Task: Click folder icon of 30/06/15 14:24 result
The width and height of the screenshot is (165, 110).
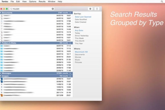Action: tap(2, 62)
